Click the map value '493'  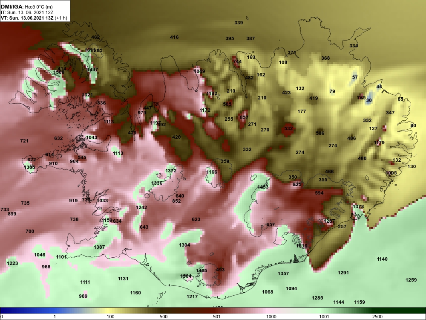220,270
